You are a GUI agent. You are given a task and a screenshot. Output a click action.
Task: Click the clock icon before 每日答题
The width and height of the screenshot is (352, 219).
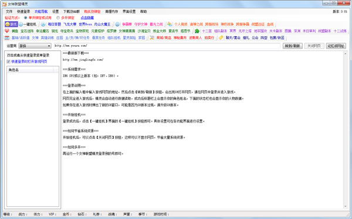[43, 24]
